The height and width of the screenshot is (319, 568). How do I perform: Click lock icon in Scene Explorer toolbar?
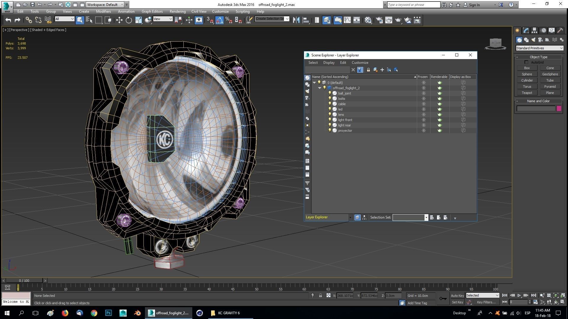tap(368, 70)
